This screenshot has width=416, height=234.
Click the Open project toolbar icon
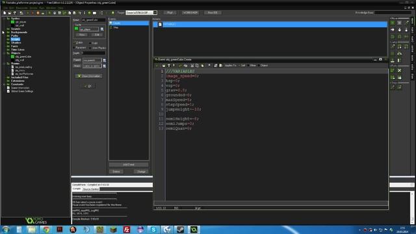tap(10, 13)
